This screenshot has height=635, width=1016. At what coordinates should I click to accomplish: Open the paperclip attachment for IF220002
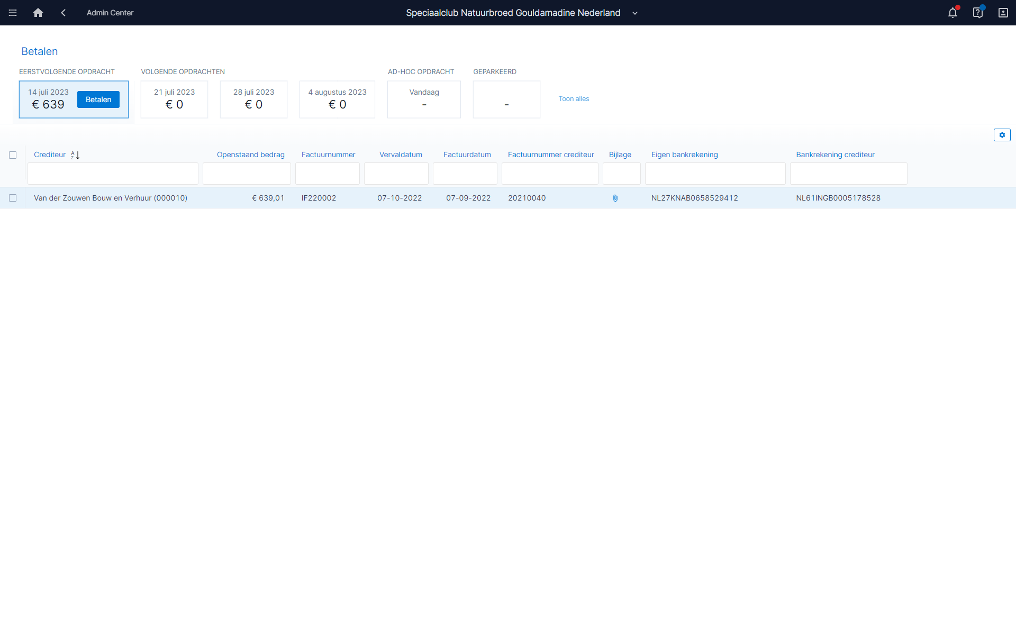point(615,198)
